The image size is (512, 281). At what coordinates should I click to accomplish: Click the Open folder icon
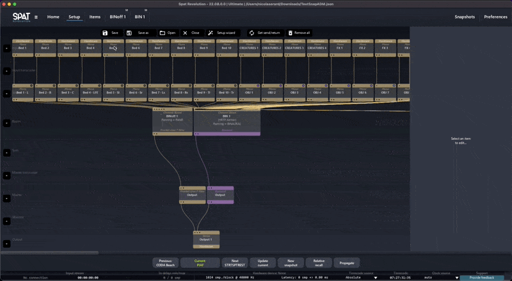[163, 33]
